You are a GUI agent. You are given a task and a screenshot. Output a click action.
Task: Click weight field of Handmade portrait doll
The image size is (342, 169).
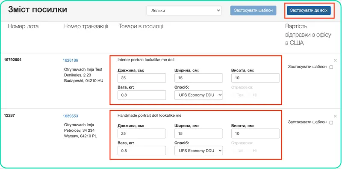tap(142, 151)
